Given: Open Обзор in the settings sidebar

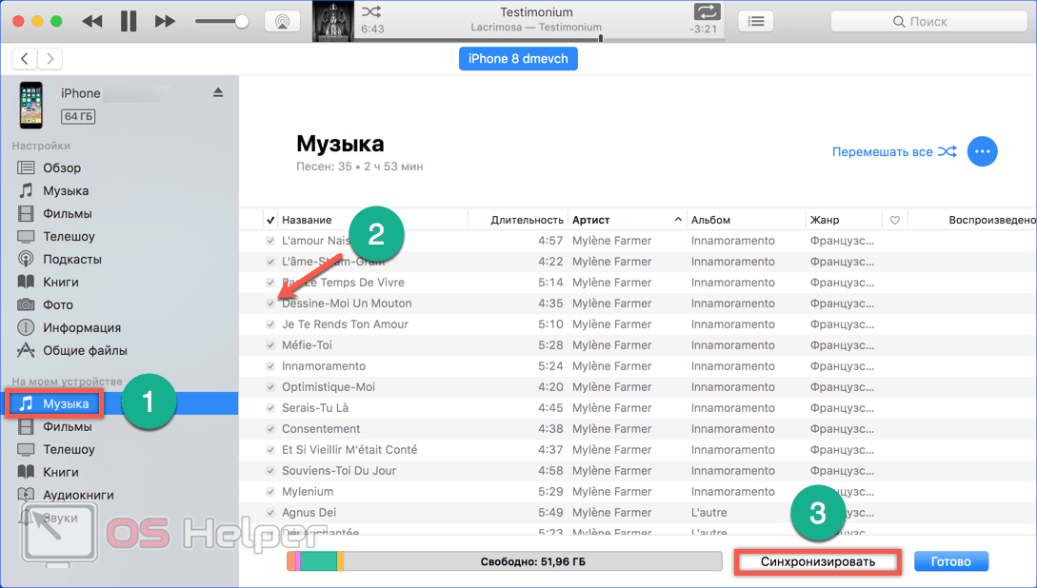Looking at the screenshot, I should pyautogui.click(x=62, y=167).
